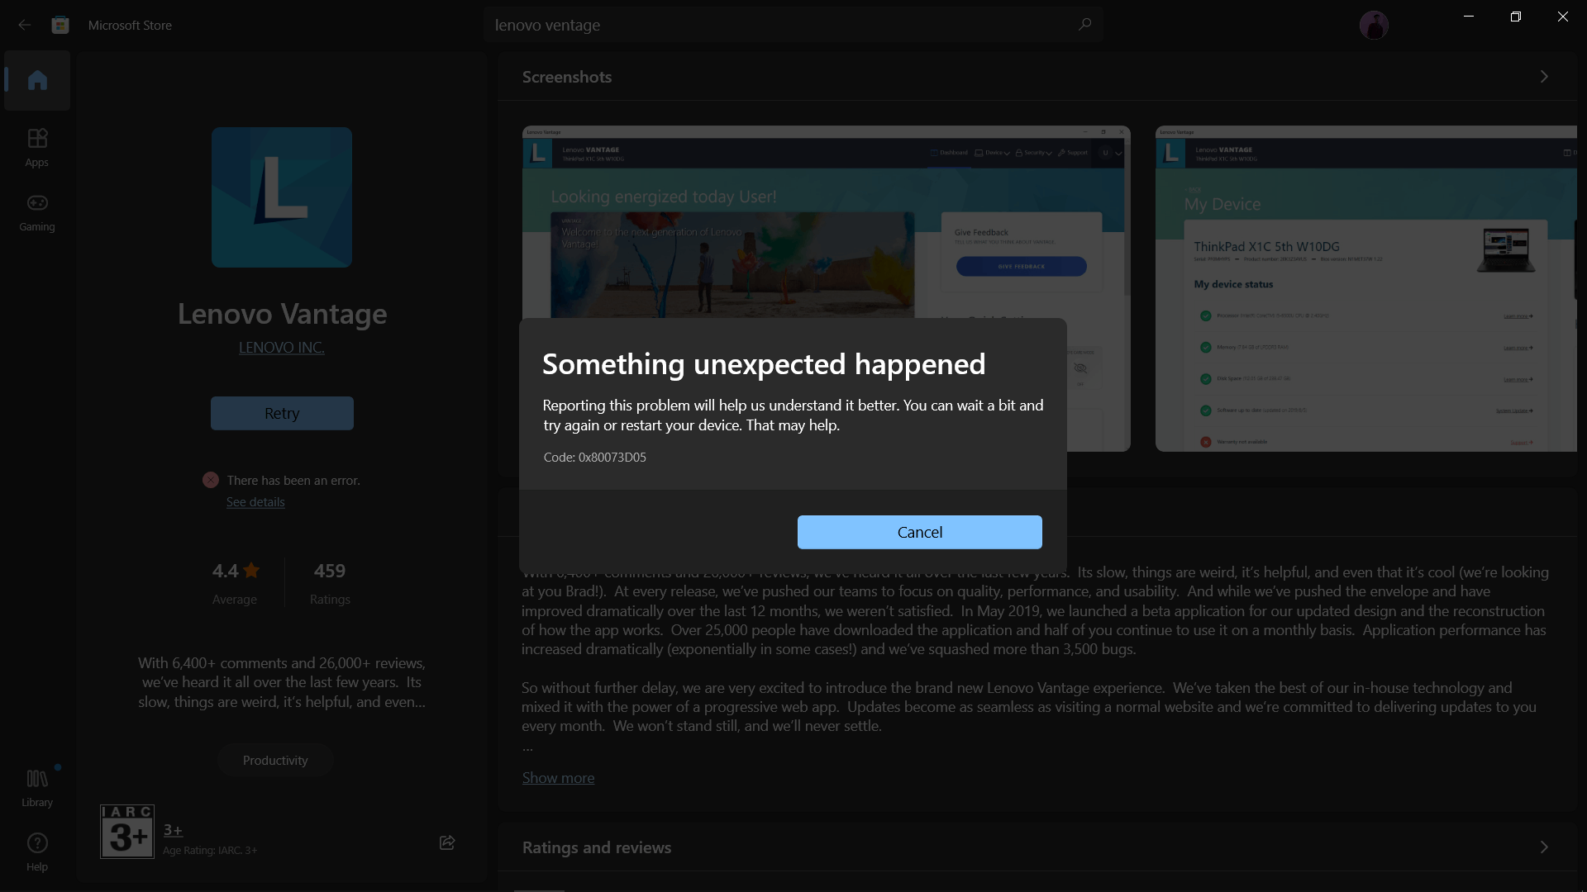Open the My Device screenshot thumbnail
The image size is (1587, 892).
click(x=1365, y=289)
